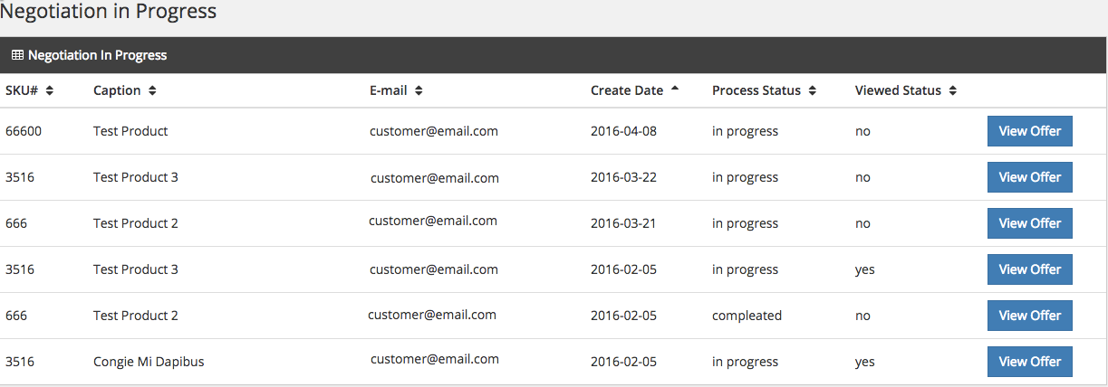Click the E-mail column sort icon
Image resolution: width=1108 pixels, height=387 pixels.
(x=419, y=90)
